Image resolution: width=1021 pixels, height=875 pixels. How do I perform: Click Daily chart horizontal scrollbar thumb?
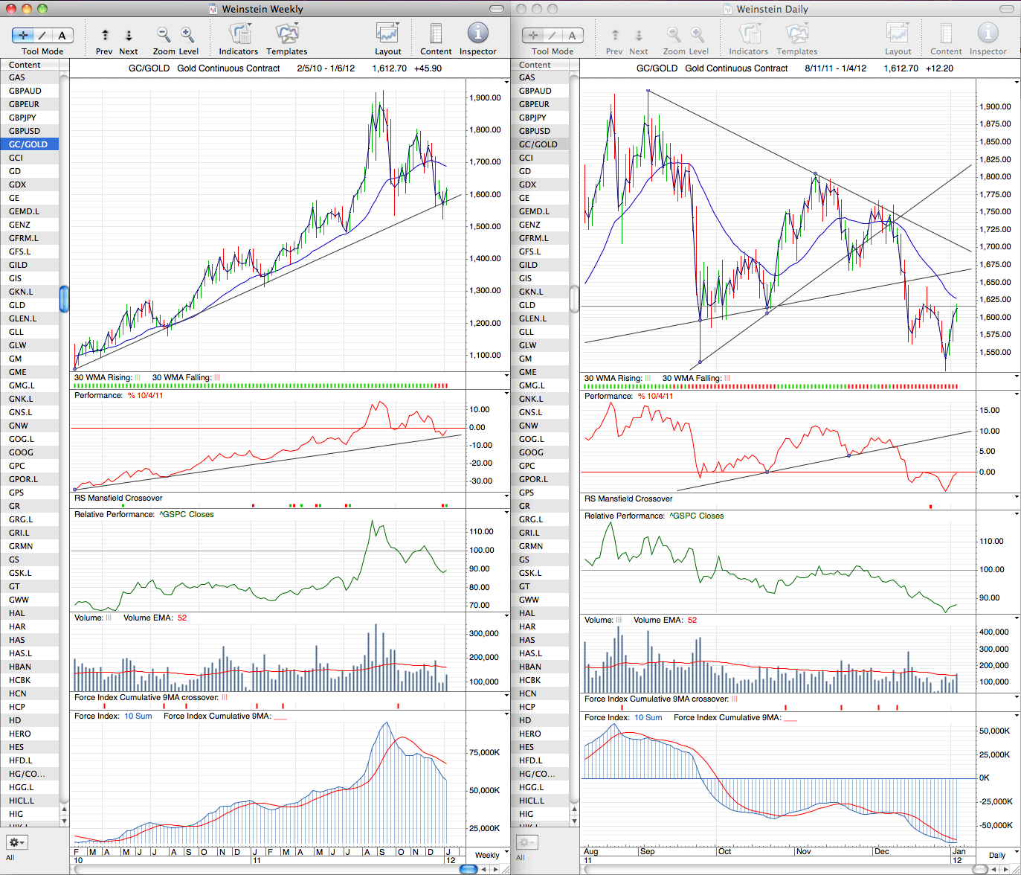point(979,868)
